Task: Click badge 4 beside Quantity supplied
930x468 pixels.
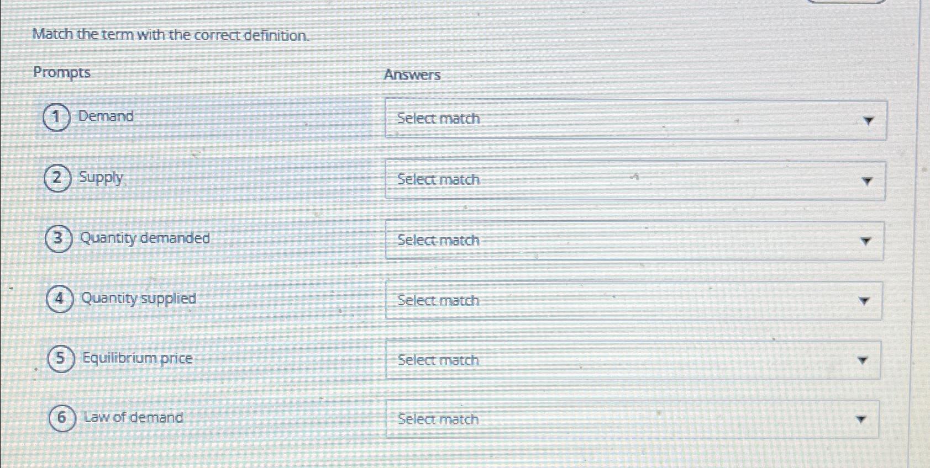Action: [60, 299]
